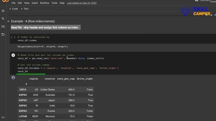Open the variables {x} panel icon
Image resolution: width=216 pixels, height=121 pixels.
tap(3, 26)
